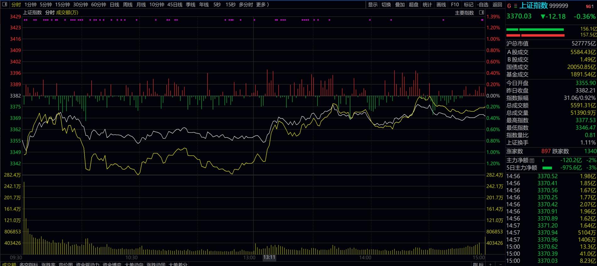Open F10 company information

click(x=455, y=5)
